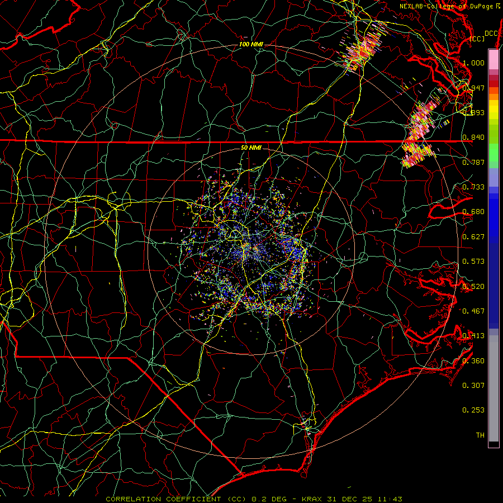This screenshot has height=503, width=503.
Task: Click the 100 NMI range ring label
Action: 251,44
